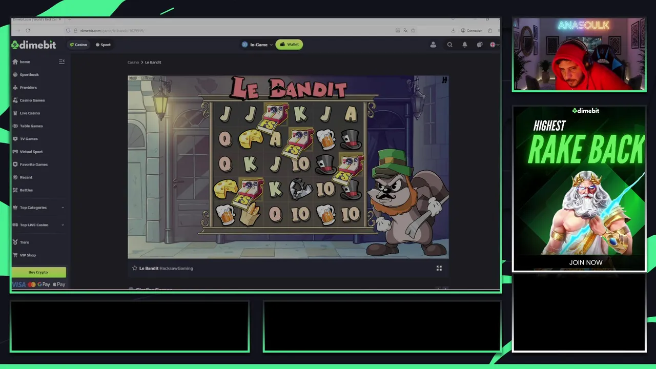Image resolution: width=656 pixels, height=369 pixels.
Task: Collapse the sidebar with the menu toggle
Action: pyautogui.click(x=61, y=61)
